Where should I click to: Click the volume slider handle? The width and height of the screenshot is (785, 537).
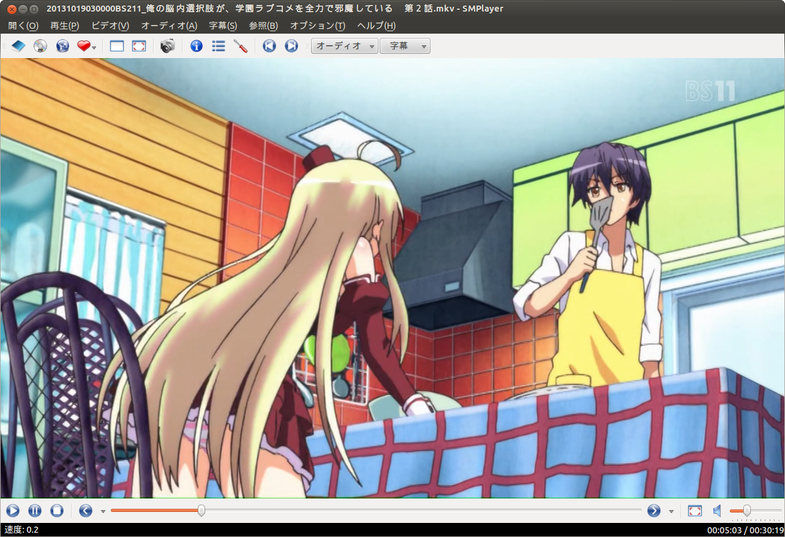tap(746, 510)
